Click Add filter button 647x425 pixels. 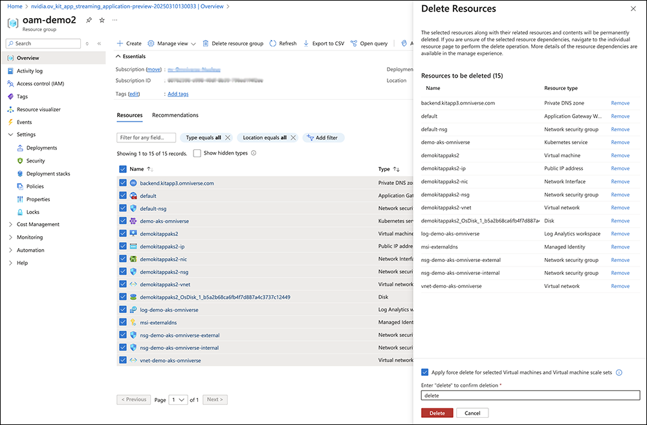pyautogui.click(x=323, y=138)
